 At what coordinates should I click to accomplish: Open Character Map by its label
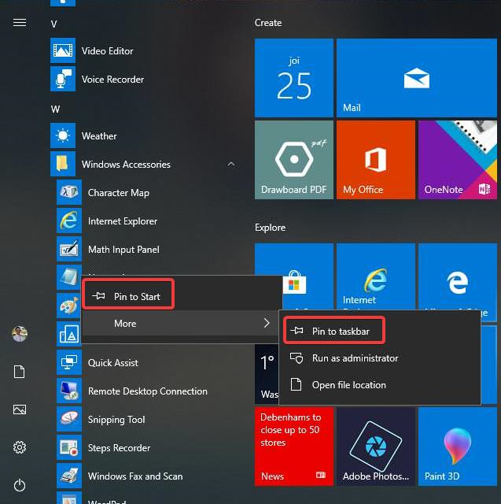[119, 193]
